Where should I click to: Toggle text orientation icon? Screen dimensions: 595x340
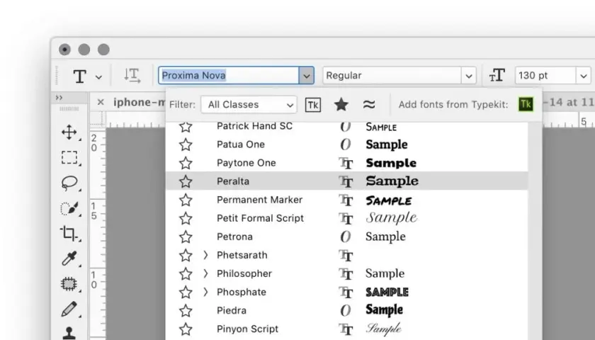click(132, 76)
